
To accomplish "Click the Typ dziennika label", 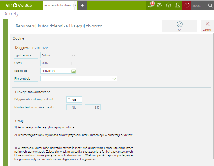I will pos(23,55).
